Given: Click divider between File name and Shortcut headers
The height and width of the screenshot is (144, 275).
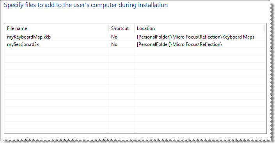Looking at the screenshot, I should click(109, 28).
